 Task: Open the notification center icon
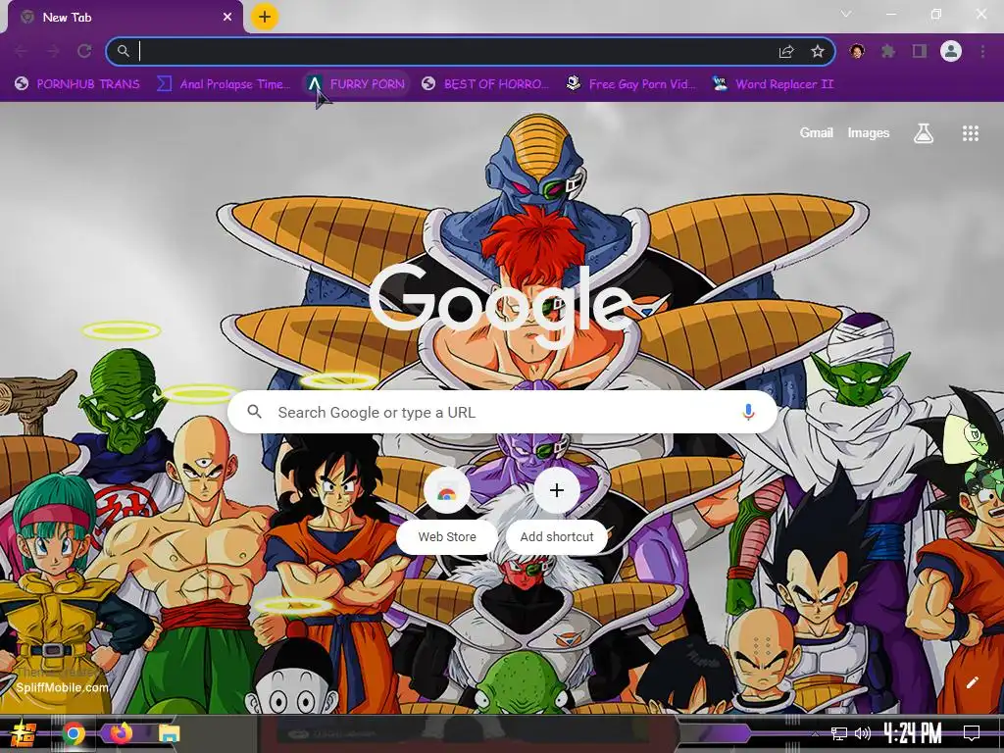pyautogui.click(x=972, y=733)
